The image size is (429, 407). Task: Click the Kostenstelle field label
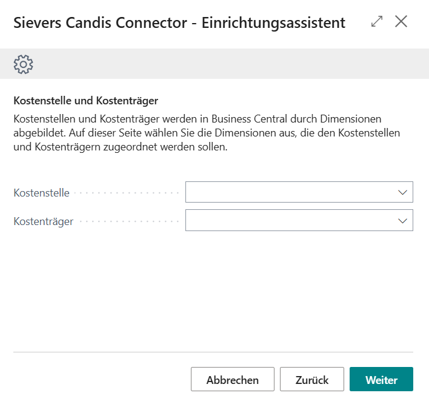click(x=41, y=193)
